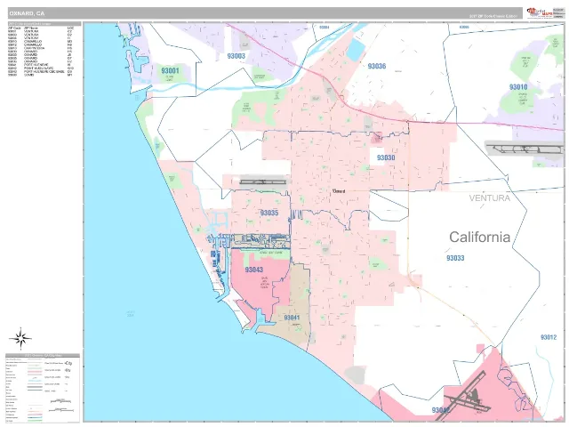Select the 93012 ZIP code label
This screenshot has height=427, width=569.
tap(549, 337)
